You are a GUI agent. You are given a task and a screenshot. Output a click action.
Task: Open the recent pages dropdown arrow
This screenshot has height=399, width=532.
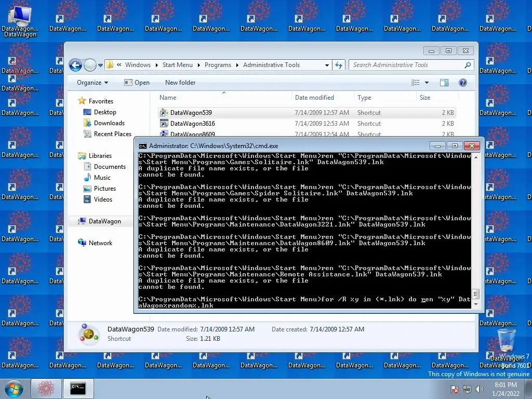(x=100, y=65)
